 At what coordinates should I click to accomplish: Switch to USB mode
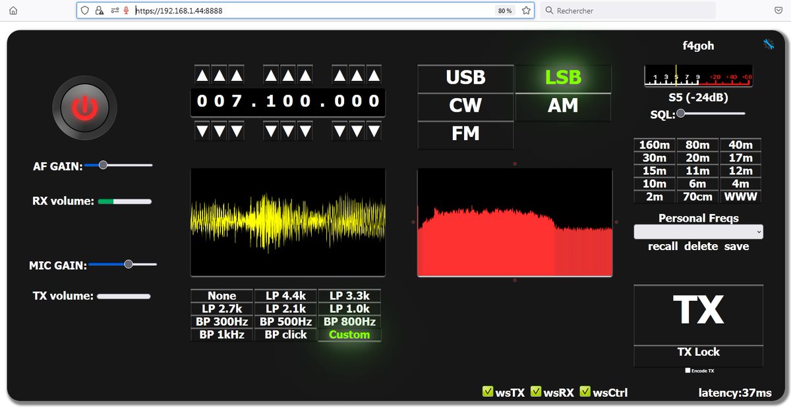[x=465, y=78]
